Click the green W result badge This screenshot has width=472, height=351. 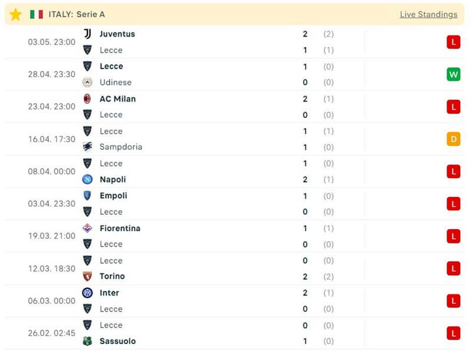(x=453, y=74)
